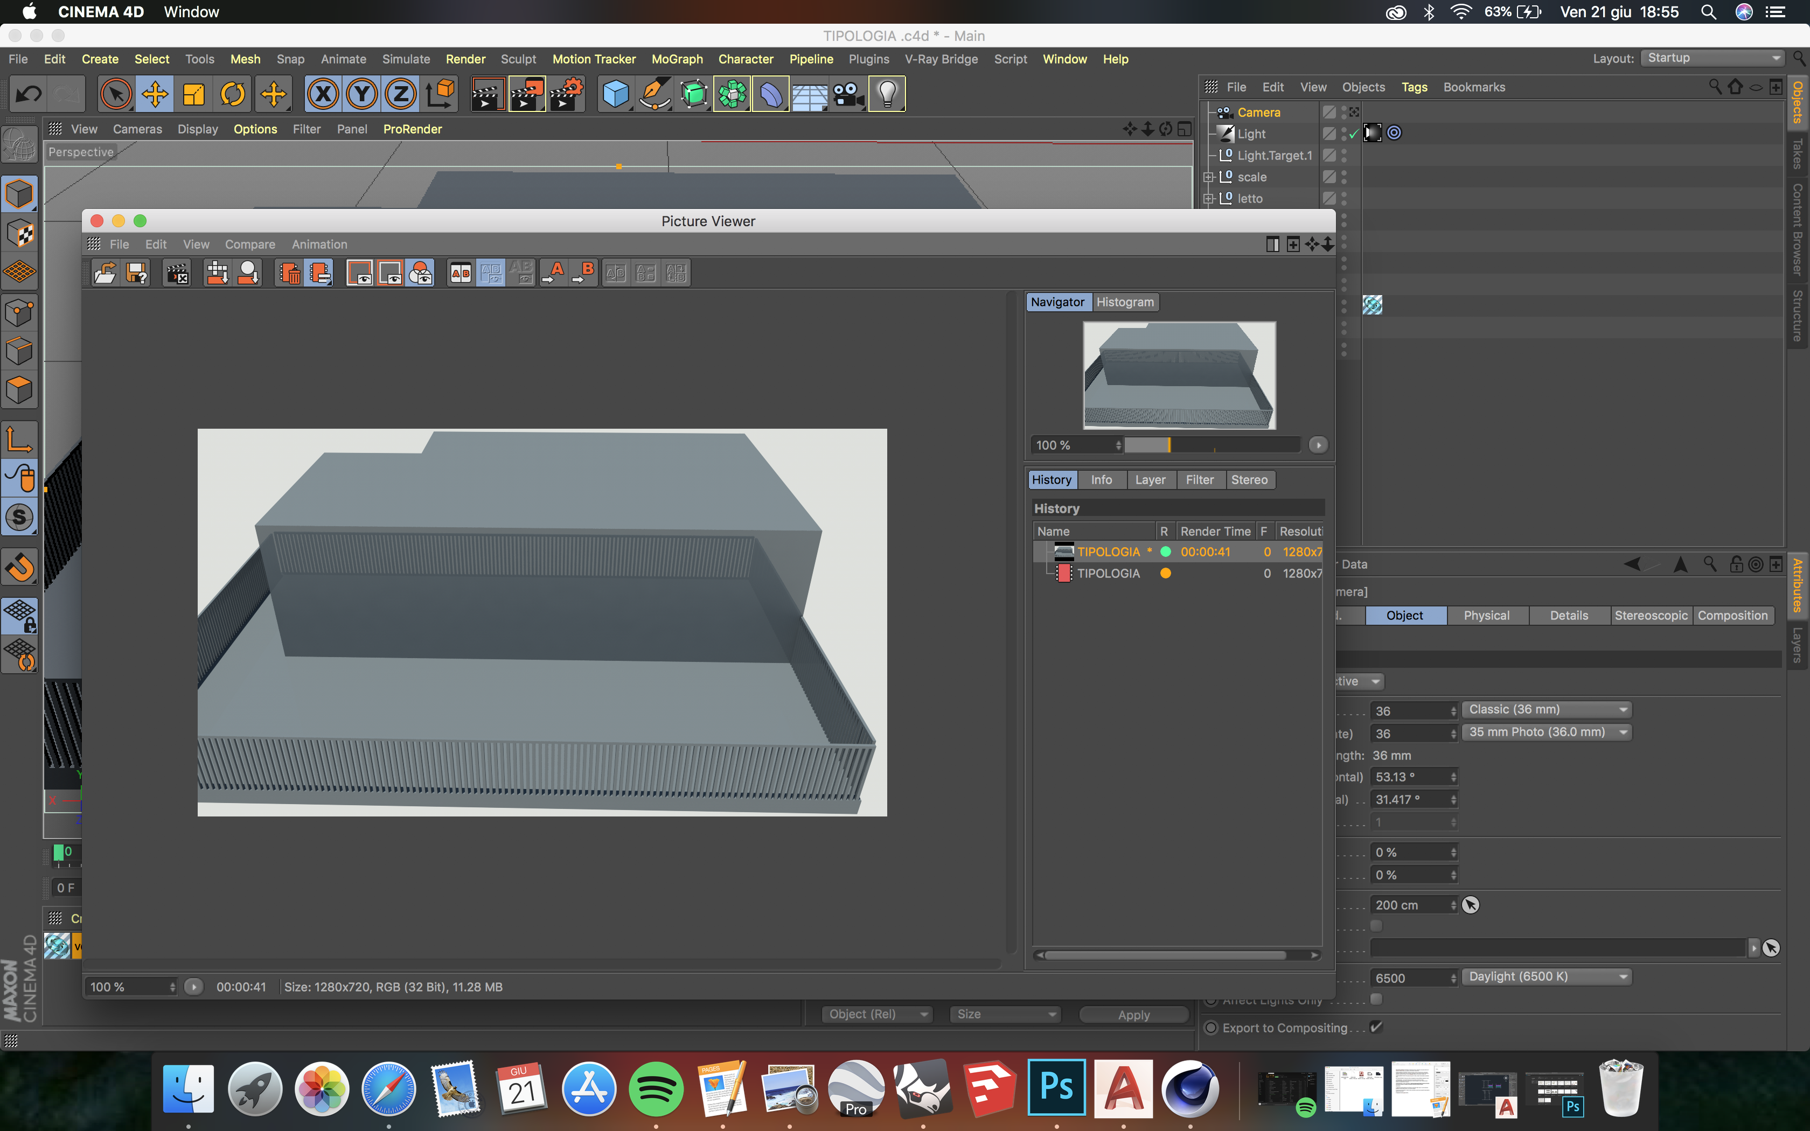The height and width of the screenshot is (1131, 1810).
Task: Click the Rotate tool icon
Action: coord(233,94)
